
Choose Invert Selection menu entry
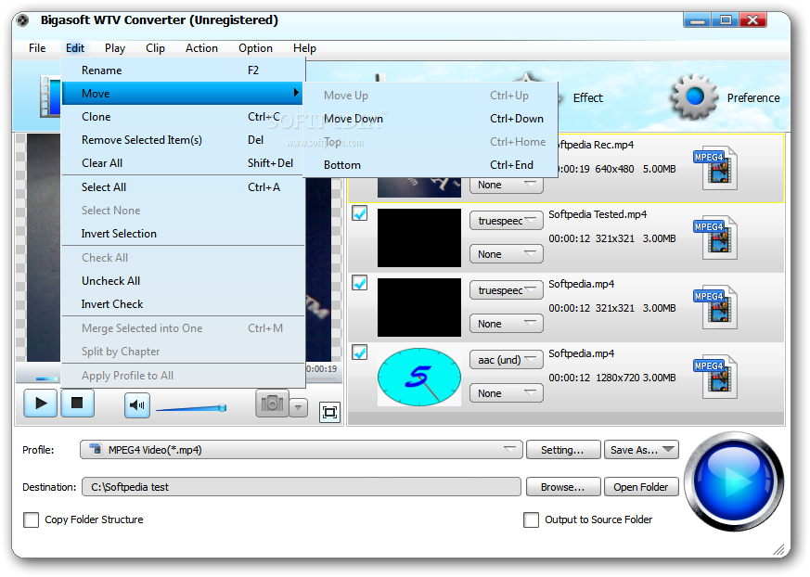183,234
